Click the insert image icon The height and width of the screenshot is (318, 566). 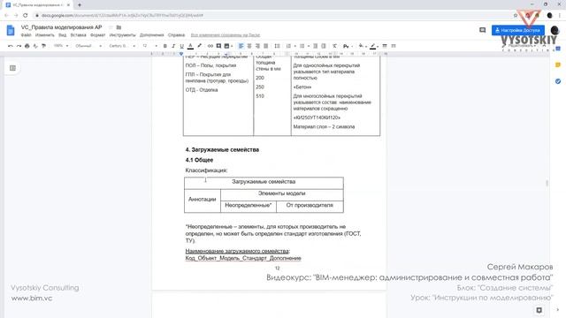[x=227, y=46]
